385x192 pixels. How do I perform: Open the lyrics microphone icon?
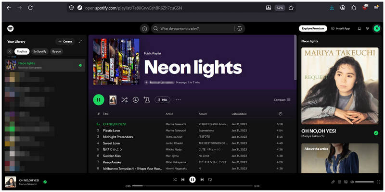click(333, 182)
